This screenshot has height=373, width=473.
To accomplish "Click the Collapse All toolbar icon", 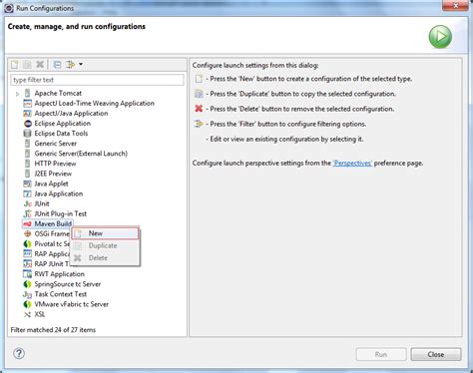I will [57, 64].
